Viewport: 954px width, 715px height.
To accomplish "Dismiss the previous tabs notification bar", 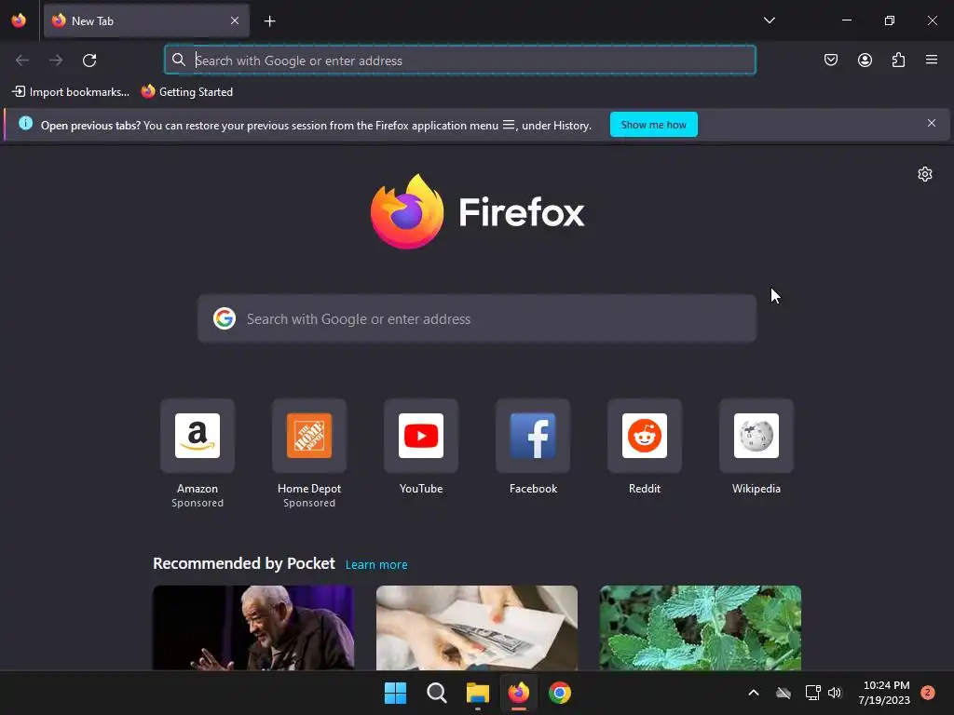I will pos(932,124).
